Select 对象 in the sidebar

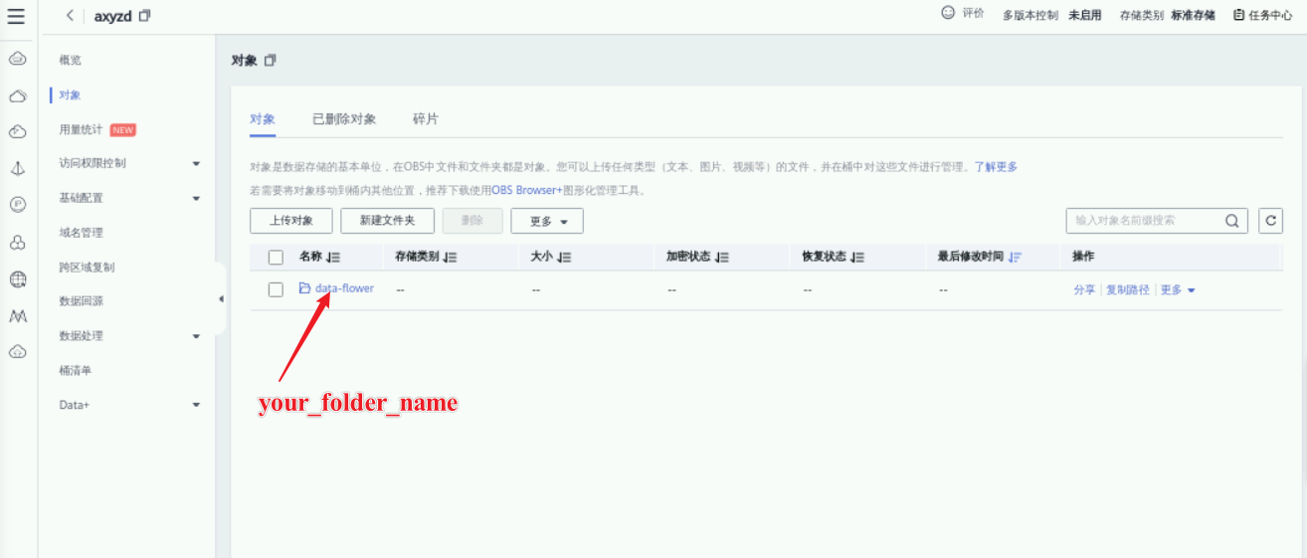pyautogui.click(x=70, y=94)
